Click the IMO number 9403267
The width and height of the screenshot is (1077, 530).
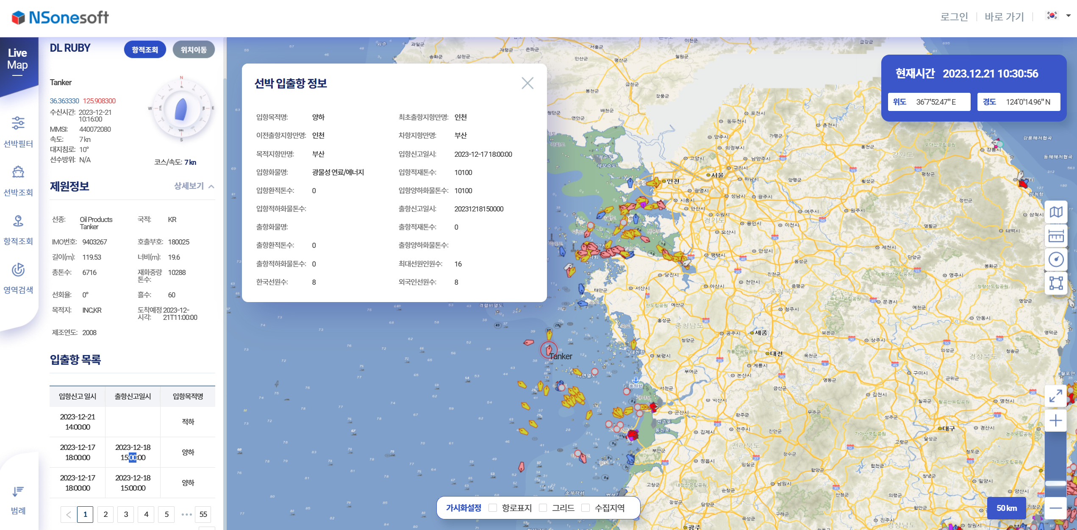94,242
